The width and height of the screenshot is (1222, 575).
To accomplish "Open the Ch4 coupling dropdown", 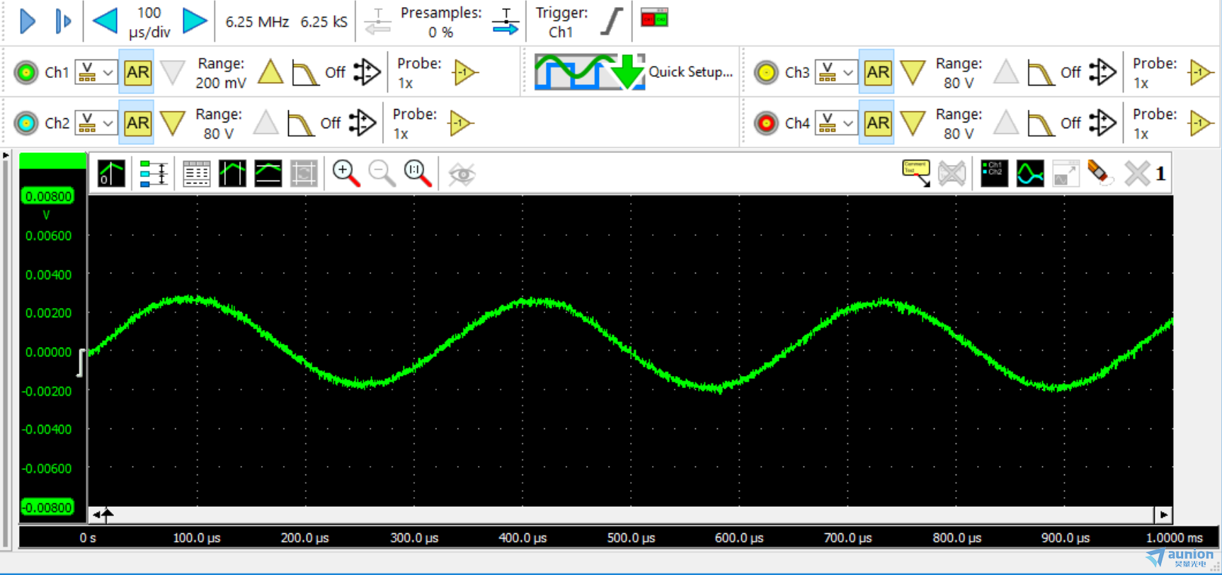I will click(836, 123).
